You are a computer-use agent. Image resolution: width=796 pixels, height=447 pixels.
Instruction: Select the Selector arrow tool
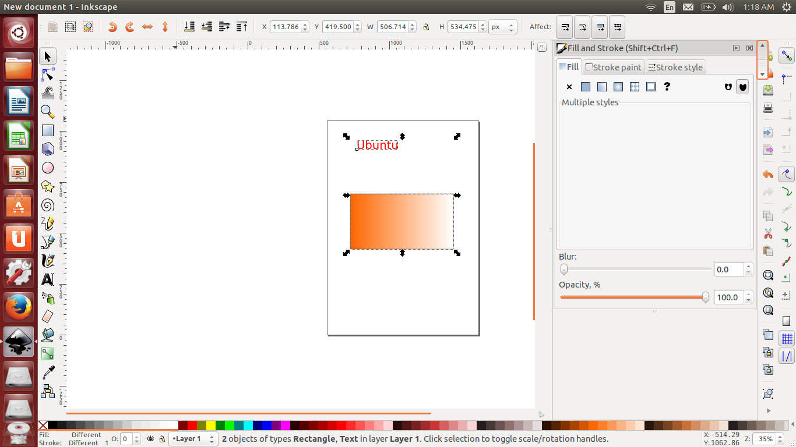pyautogui.click(x=48, y=56)
